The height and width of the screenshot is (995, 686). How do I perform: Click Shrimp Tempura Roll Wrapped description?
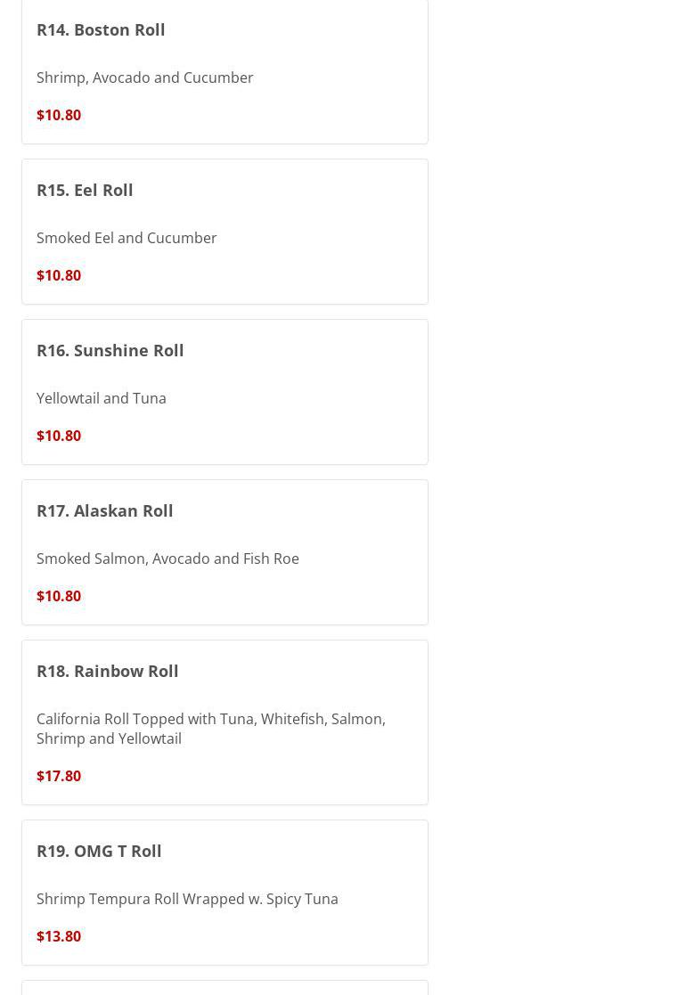pos(187,899)
